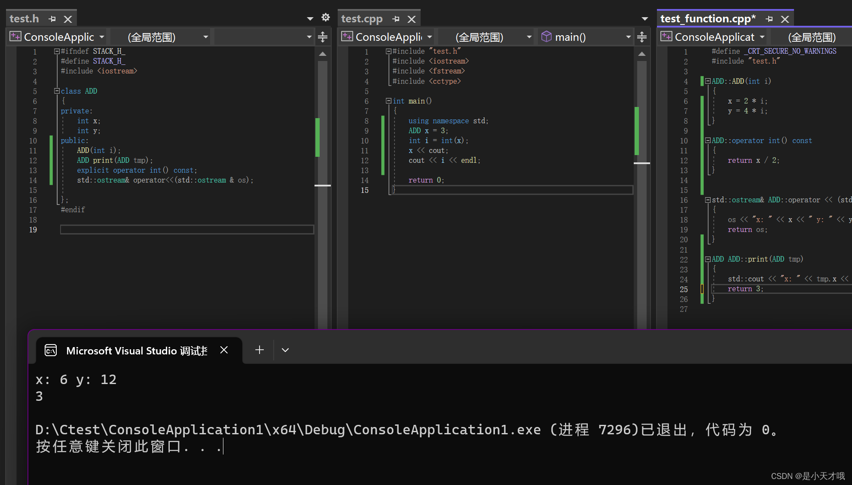Open the (全局范围) scope dropdown in test.h pane
Screen dimensions: 852x485
click(205, 37)
